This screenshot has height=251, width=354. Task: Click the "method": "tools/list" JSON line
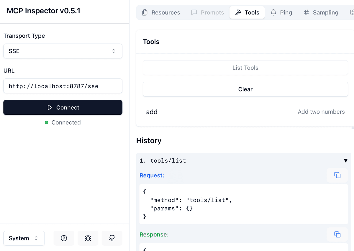click(191, 200)
